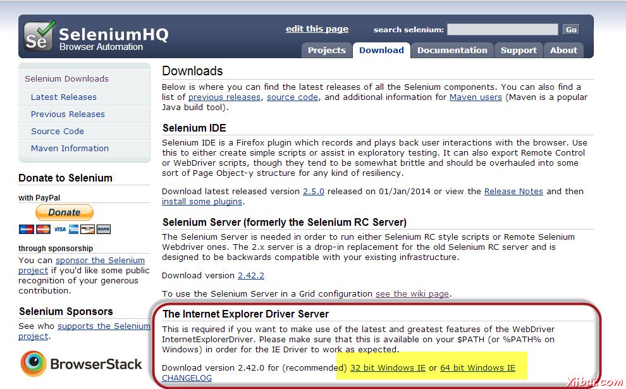Switch to the Documentation tab
626x389 pixels.
click(452, 51)
